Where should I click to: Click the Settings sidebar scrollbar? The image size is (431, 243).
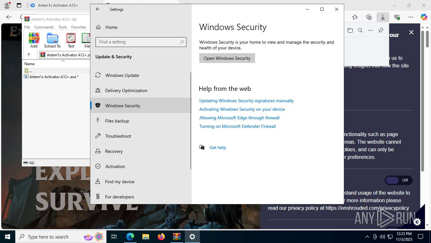pyautogui.click(x=191, y=121)
